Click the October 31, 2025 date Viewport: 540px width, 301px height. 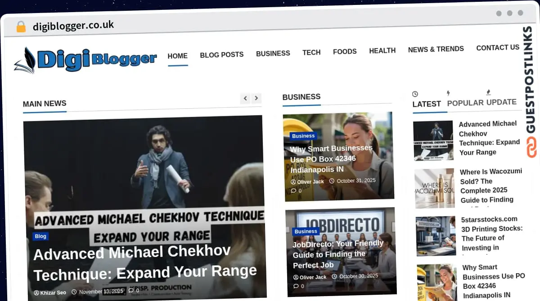pyautogui.click(x=356, y=181)
